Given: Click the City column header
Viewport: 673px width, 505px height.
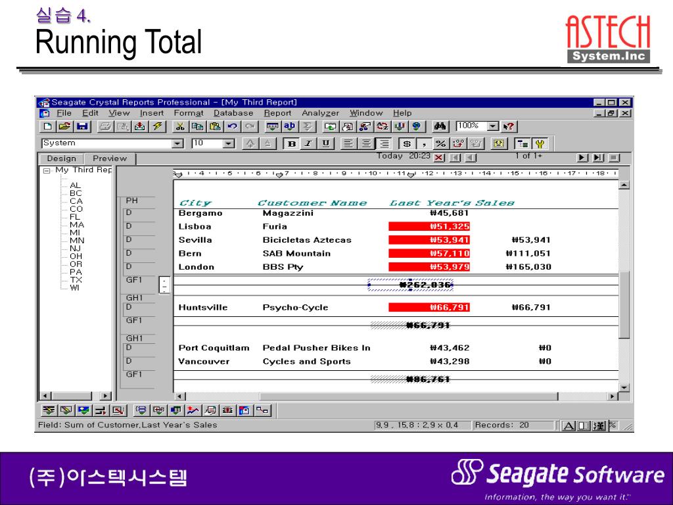Looking at the screenshot, I should (x=195, y=203).
